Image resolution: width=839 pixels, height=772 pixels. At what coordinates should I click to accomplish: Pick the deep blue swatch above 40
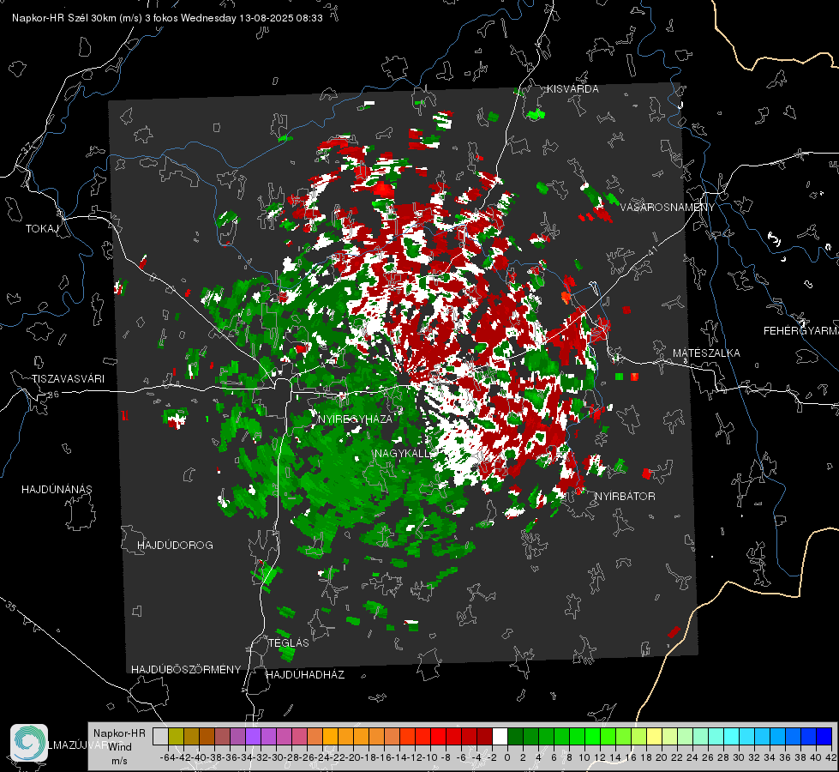pos(824,736)
